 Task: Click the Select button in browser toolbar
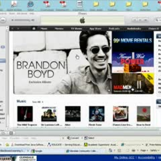click(x=89, y=138)
